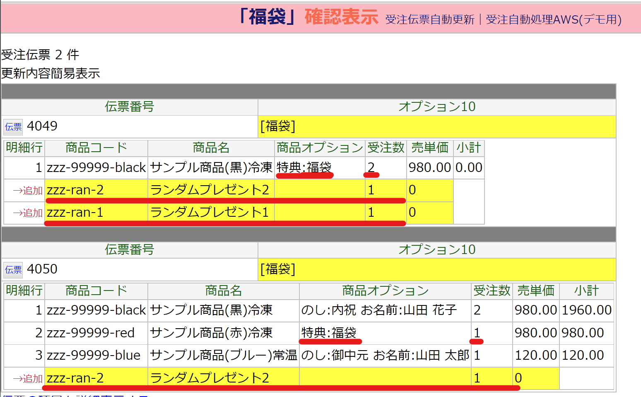This screenshot has height=397, width=641.
Task: Select product code zzz-99999-red
Action: [x=91, y=333]
